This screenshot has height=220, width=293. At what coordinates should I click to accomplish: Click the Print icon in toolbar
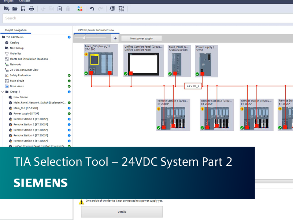point(32,8)
